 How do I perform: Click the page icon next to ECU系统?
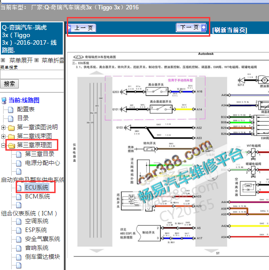19,188
